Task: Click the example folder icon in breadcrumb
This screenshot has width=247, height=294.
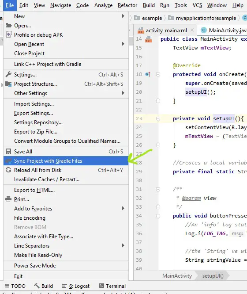Action: point(137,18)
